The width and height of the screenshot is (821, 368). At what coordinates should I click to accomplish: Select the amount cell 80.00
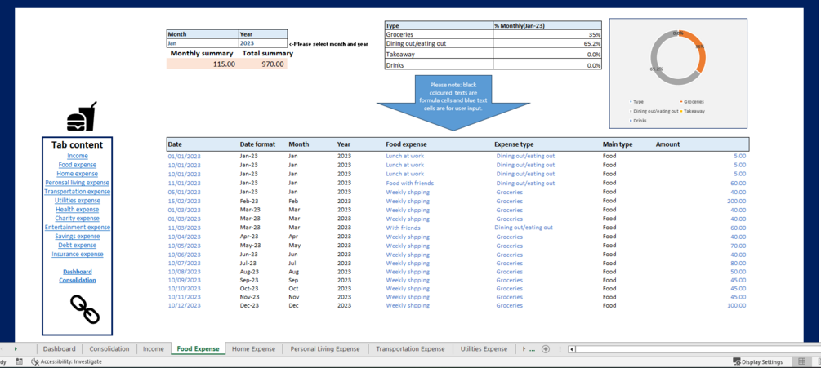coord(738,263)
